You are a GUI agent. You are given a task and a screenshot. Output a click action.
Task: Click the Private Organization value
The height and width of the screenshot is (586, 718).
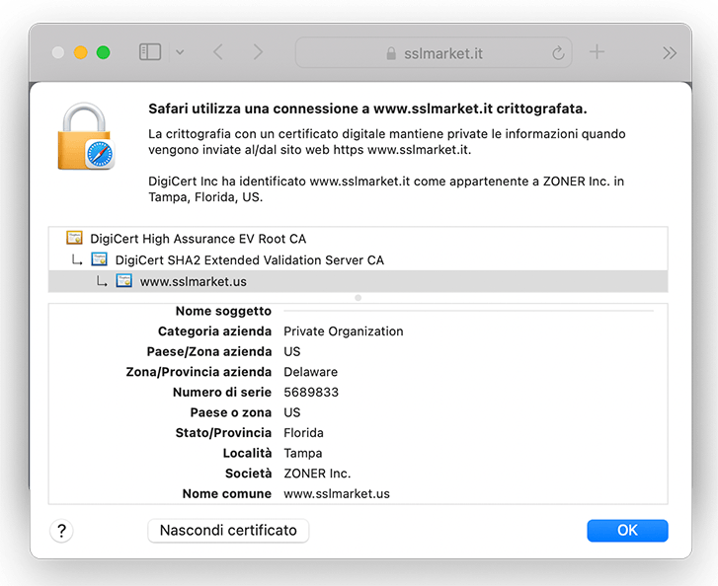344,331
